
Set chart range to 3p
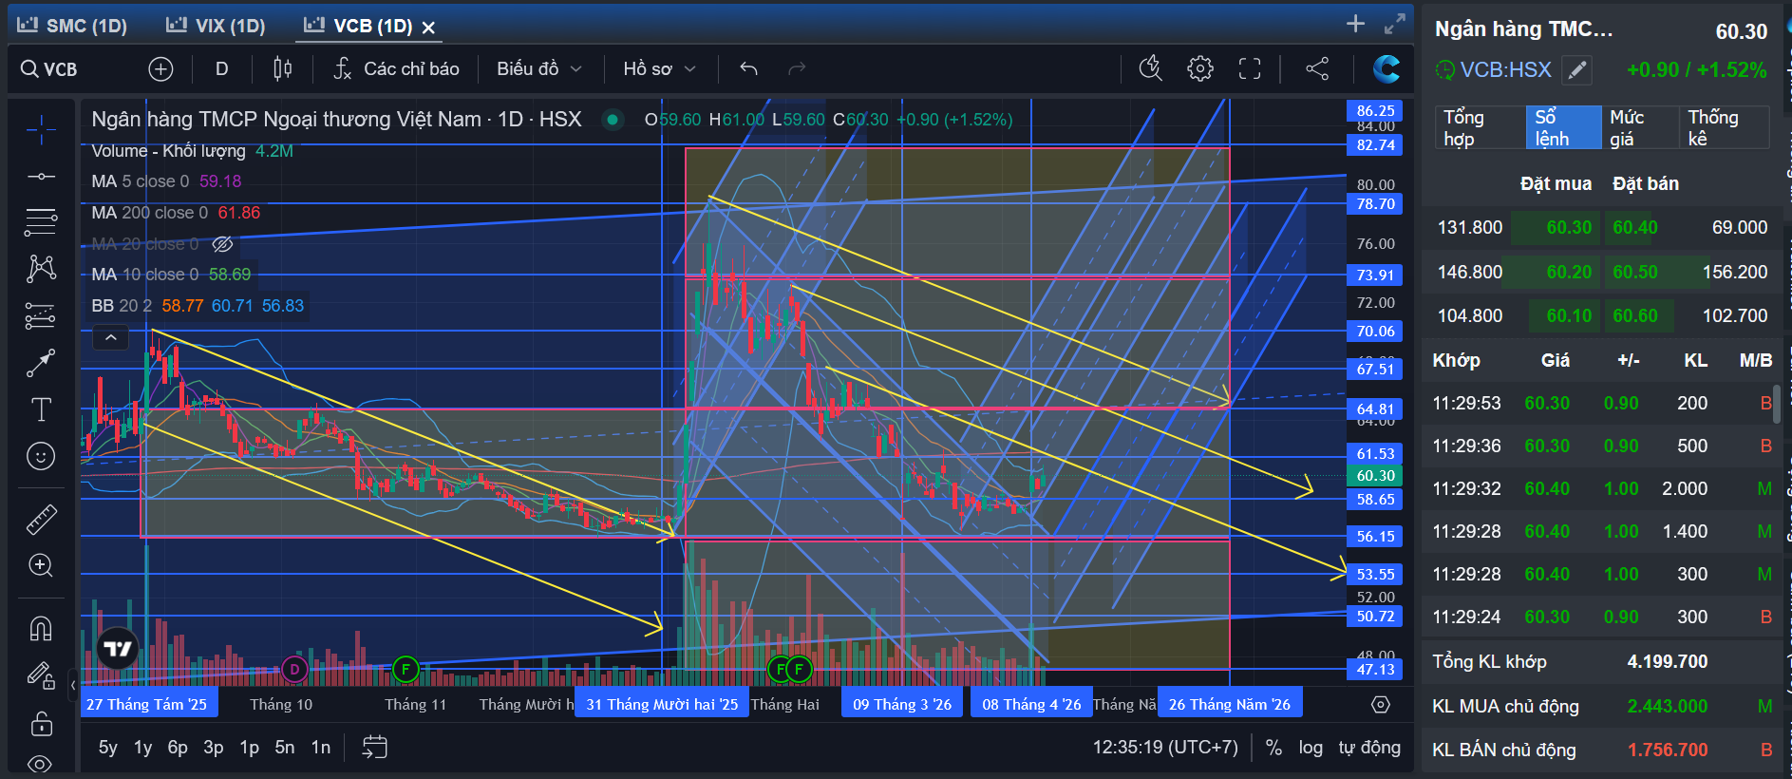coord(214,748)
